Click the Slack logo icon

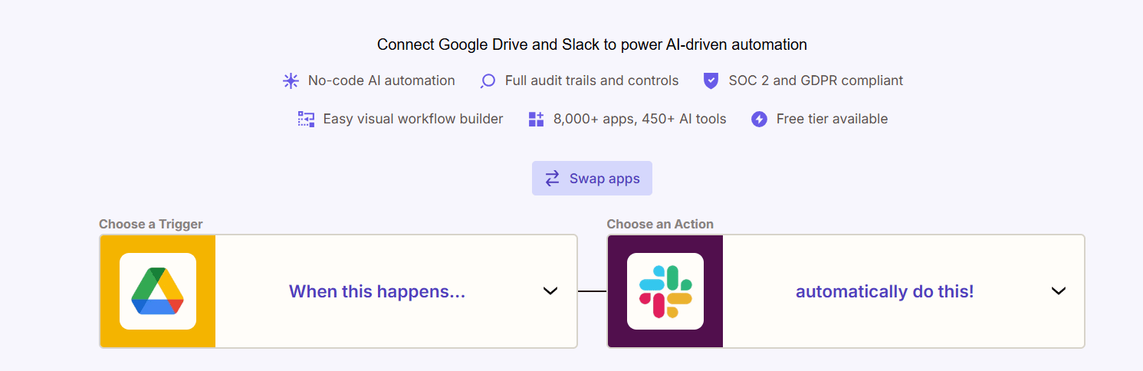665,291
